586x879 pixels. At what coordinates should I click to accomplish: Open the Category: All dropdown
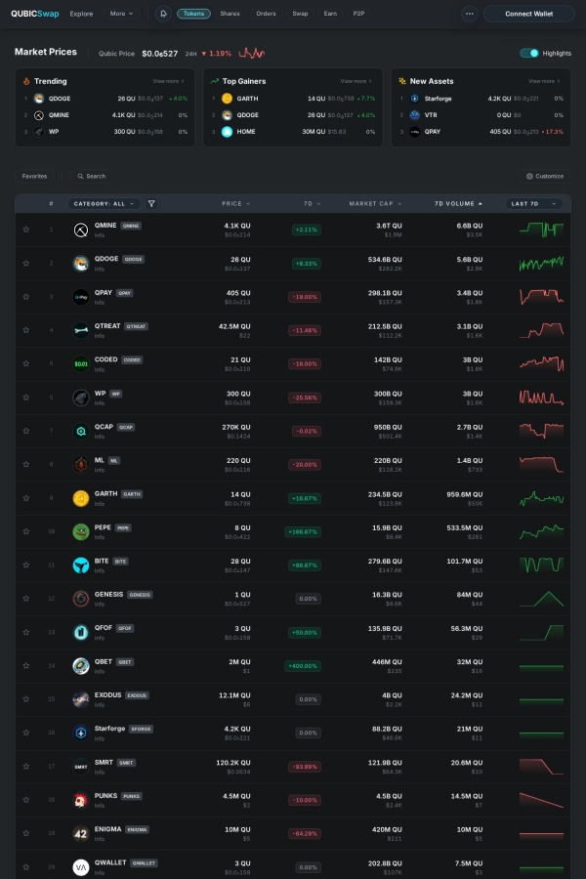pyautogui.click(x=105, y=203)
